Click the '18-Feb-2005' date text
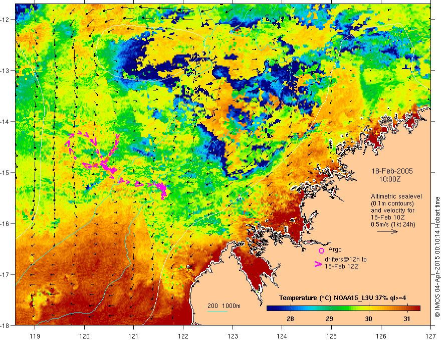 pos(392,171)
